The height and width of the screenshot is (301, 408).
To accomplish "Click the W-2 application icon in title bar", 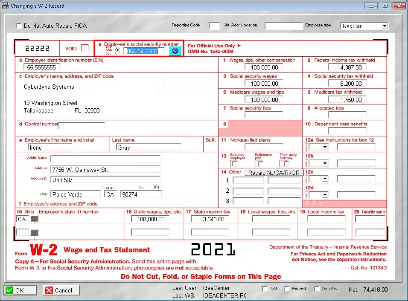I will point(6,6).
